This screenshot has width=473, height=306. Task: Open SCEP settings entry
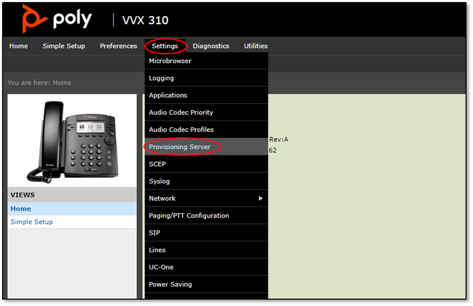tap(206, 164)
